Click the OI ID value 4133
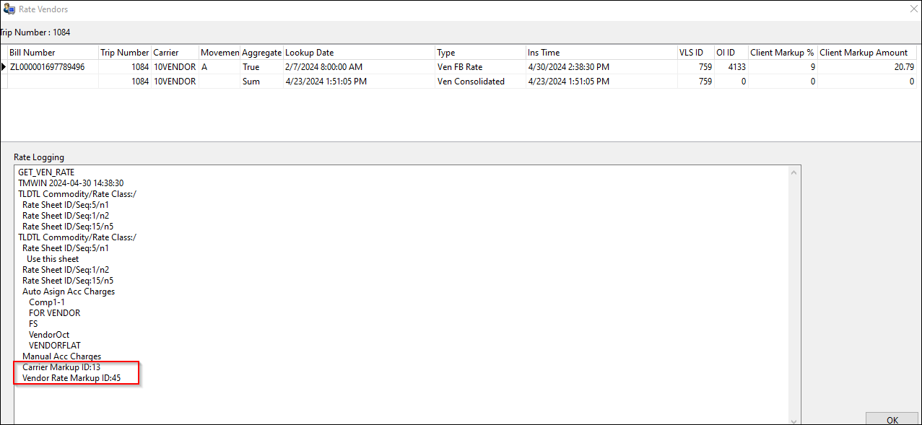 tap(731, 67)
